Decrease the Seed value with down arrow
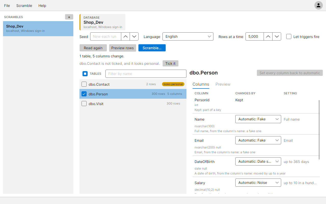The height and width of the screenshot is (204, 326). [134, 36]
